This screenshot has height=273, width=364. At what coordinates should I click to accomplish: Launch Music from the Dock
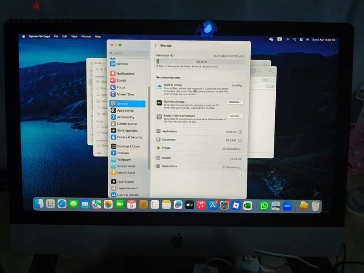[x=201, y=205]
